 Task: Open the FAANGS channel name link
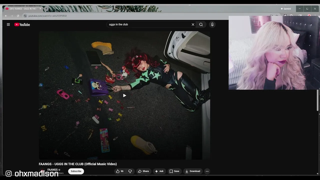point(52,170)
